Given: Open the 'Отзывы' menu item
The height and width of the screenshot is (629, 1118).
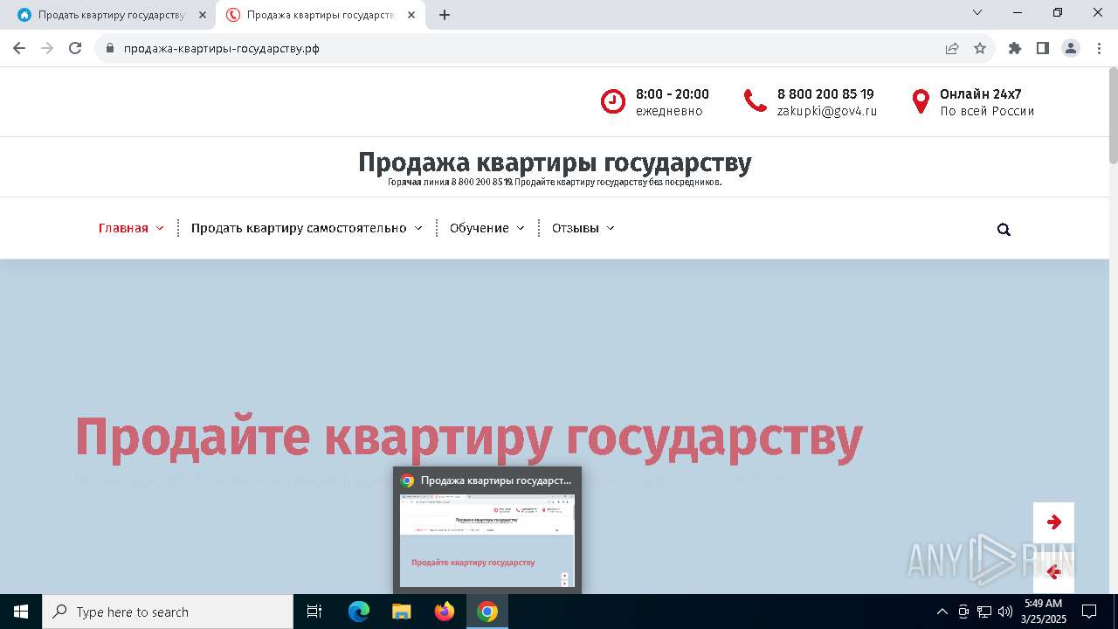Looking at the screenshot, I should point(576,228).
